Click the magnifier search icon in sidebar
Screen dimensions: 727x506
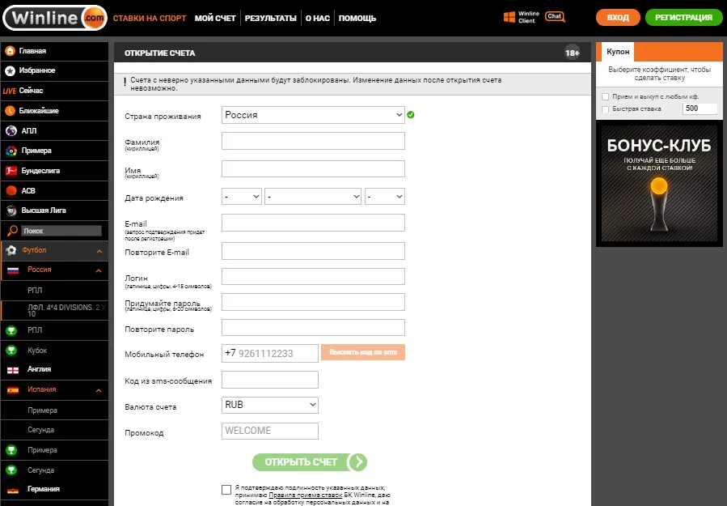(x=12, y=231)
